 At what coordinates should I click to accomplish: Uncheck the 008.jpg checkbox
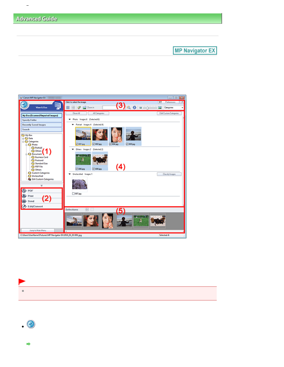(x=93, y=169)
